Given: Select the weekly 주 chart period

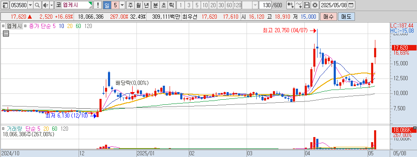Looking at the screenshot, I should (x=130, y=5).
